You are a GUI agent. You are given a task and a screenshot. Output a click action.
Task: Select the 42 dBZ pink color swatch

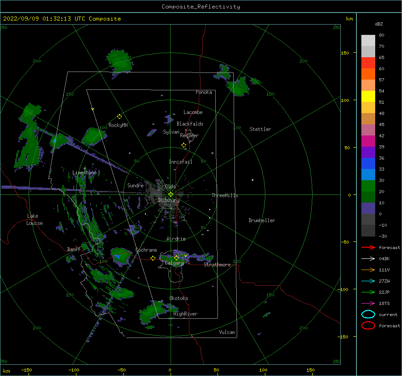368,130
